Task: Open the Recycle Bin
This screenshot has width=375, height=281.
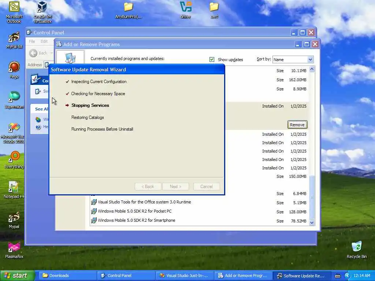Action: point(357,250)
